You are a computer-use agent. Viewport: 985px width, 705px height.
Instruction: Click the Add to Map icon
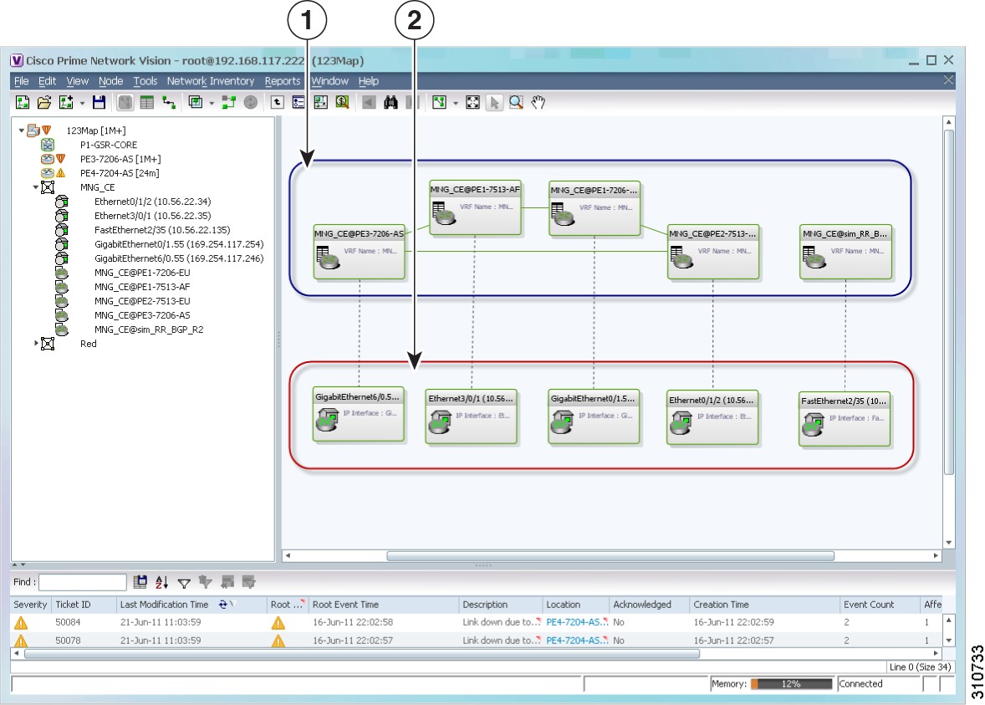pos(66,102)
